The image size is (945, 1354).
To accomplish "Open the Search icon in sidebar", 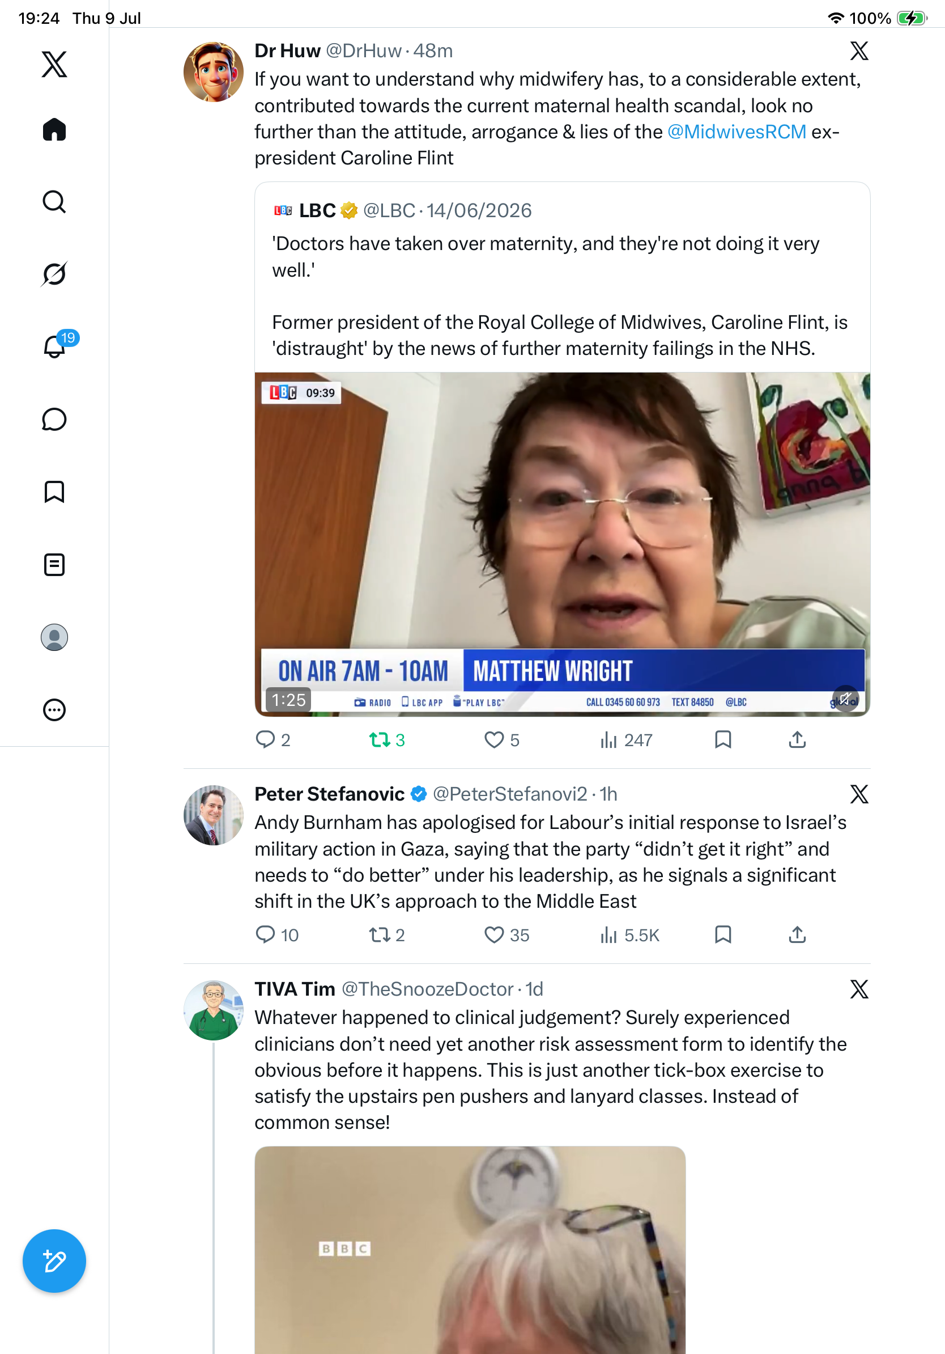I will tap(54, 202).
